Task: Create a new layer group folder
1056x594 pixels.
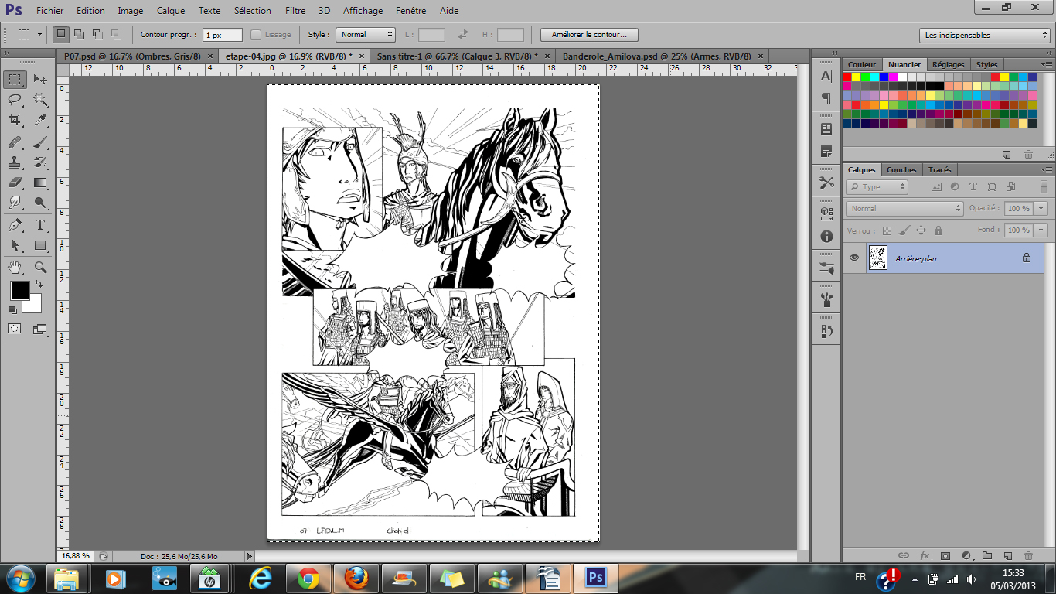Action: (987, 555)
